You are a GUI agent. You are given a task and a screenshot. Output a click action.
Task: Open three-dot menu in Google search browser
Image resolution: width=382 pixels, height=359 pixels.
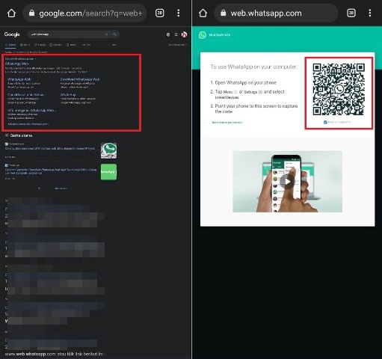[x=179, y=13]
